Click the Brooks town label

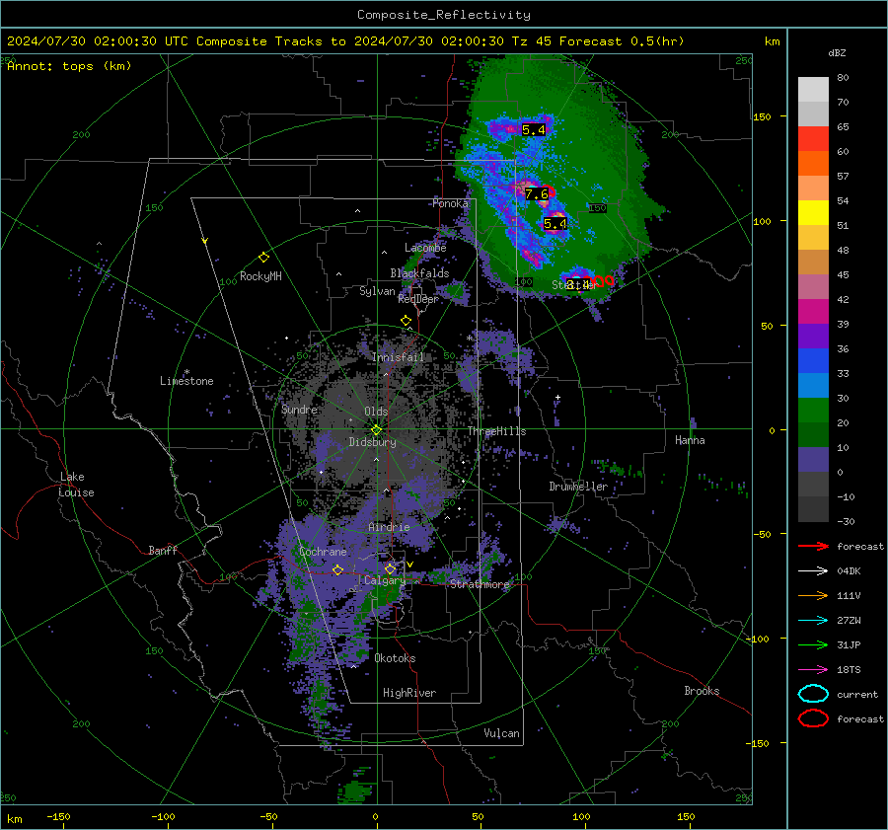(x=702, y=691)
